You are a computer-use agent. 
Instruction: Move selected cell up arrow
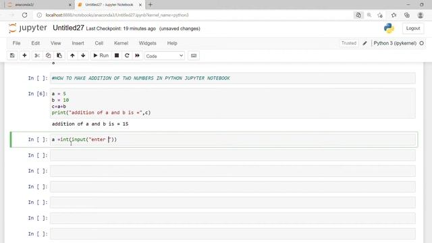pos(72,55)
